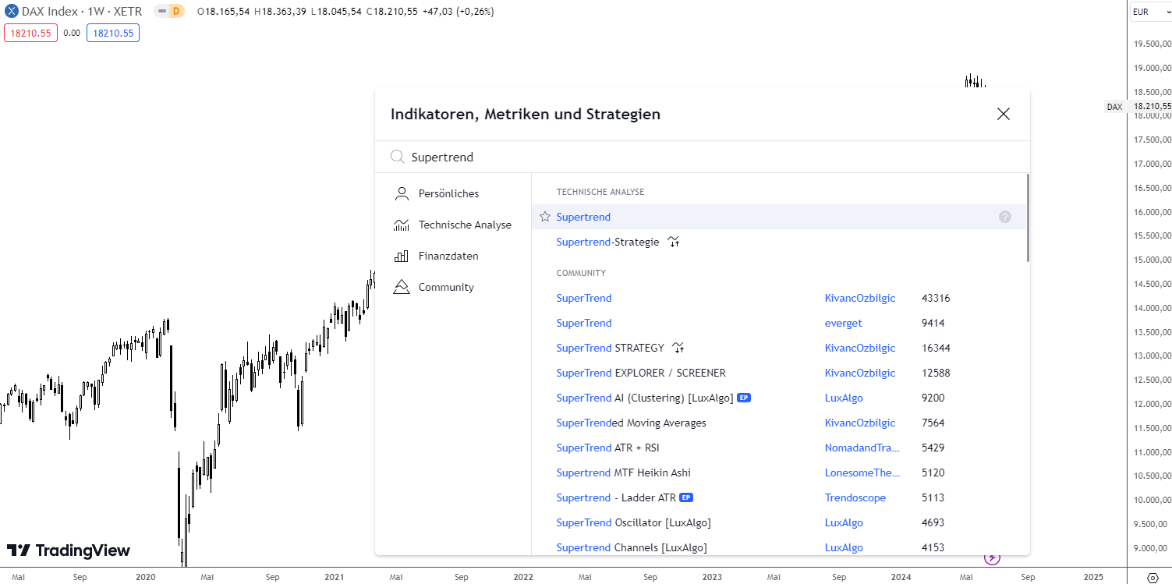Screen dimensions: 1172x584
Task: Click the Technische Analyse chart icon
Action: coord(402,225)
